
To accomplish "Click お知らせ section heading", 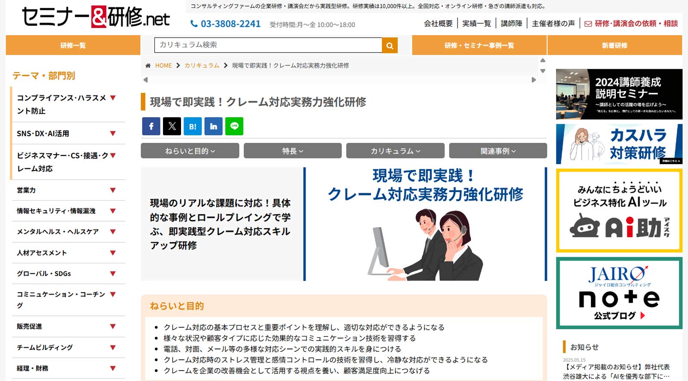I will pyautogui.click(x=584, y=347).
